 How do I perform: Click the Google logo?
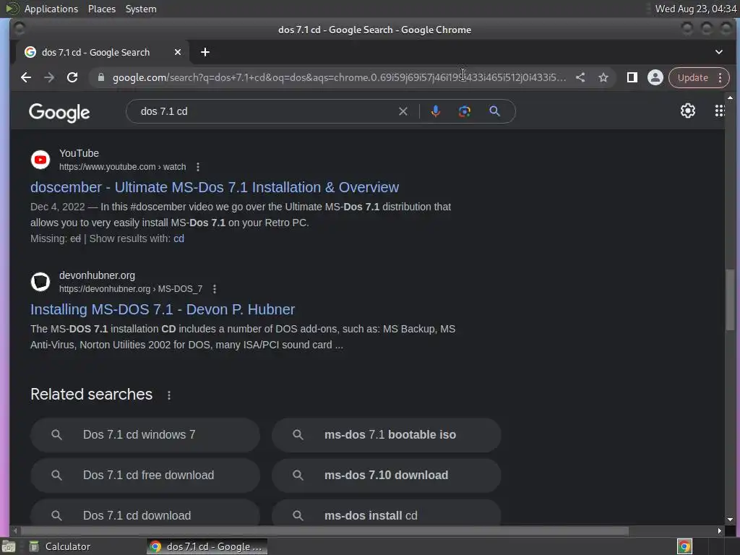[x=59, y=112]
